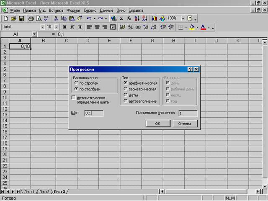Click the AutoSum sigma icon
This screenshot has width=268, height=201.
point(121,18)
